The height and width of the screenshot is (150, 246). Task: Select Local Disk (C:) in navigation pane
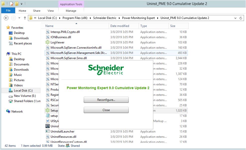23,90
